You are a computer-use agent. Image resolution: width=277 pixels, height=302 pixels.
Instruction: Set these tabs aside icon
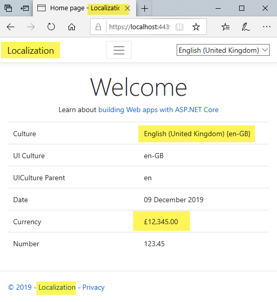coord(25,8)
